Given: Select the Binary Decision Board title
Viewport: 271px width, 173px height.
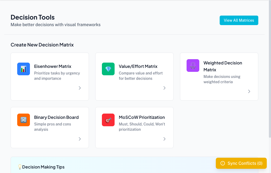Looking at the screenshot, I should point(56,117).
